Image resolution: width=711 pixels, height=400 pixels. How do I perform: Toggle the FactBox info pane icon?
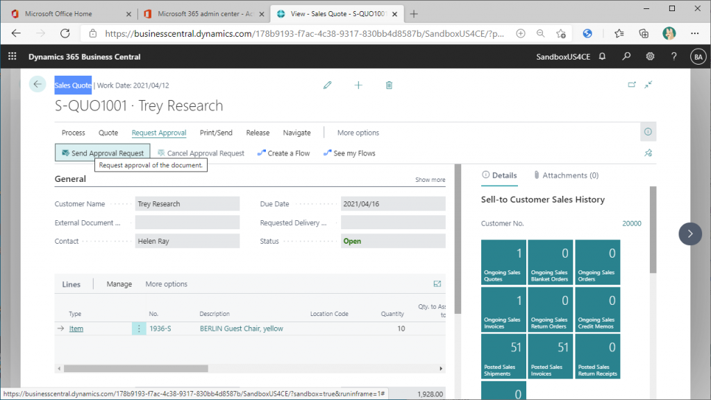pos(648,132)
